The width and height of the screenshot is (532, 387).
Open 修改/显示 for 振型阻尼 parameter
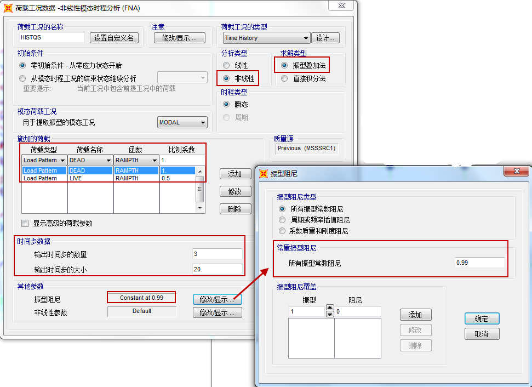[217, 299]
